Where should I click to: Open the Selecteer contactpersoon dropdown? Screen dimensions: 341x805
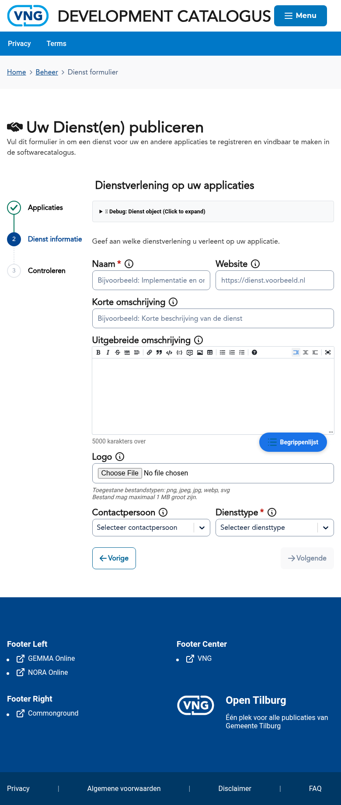click(x=151, y=528)
